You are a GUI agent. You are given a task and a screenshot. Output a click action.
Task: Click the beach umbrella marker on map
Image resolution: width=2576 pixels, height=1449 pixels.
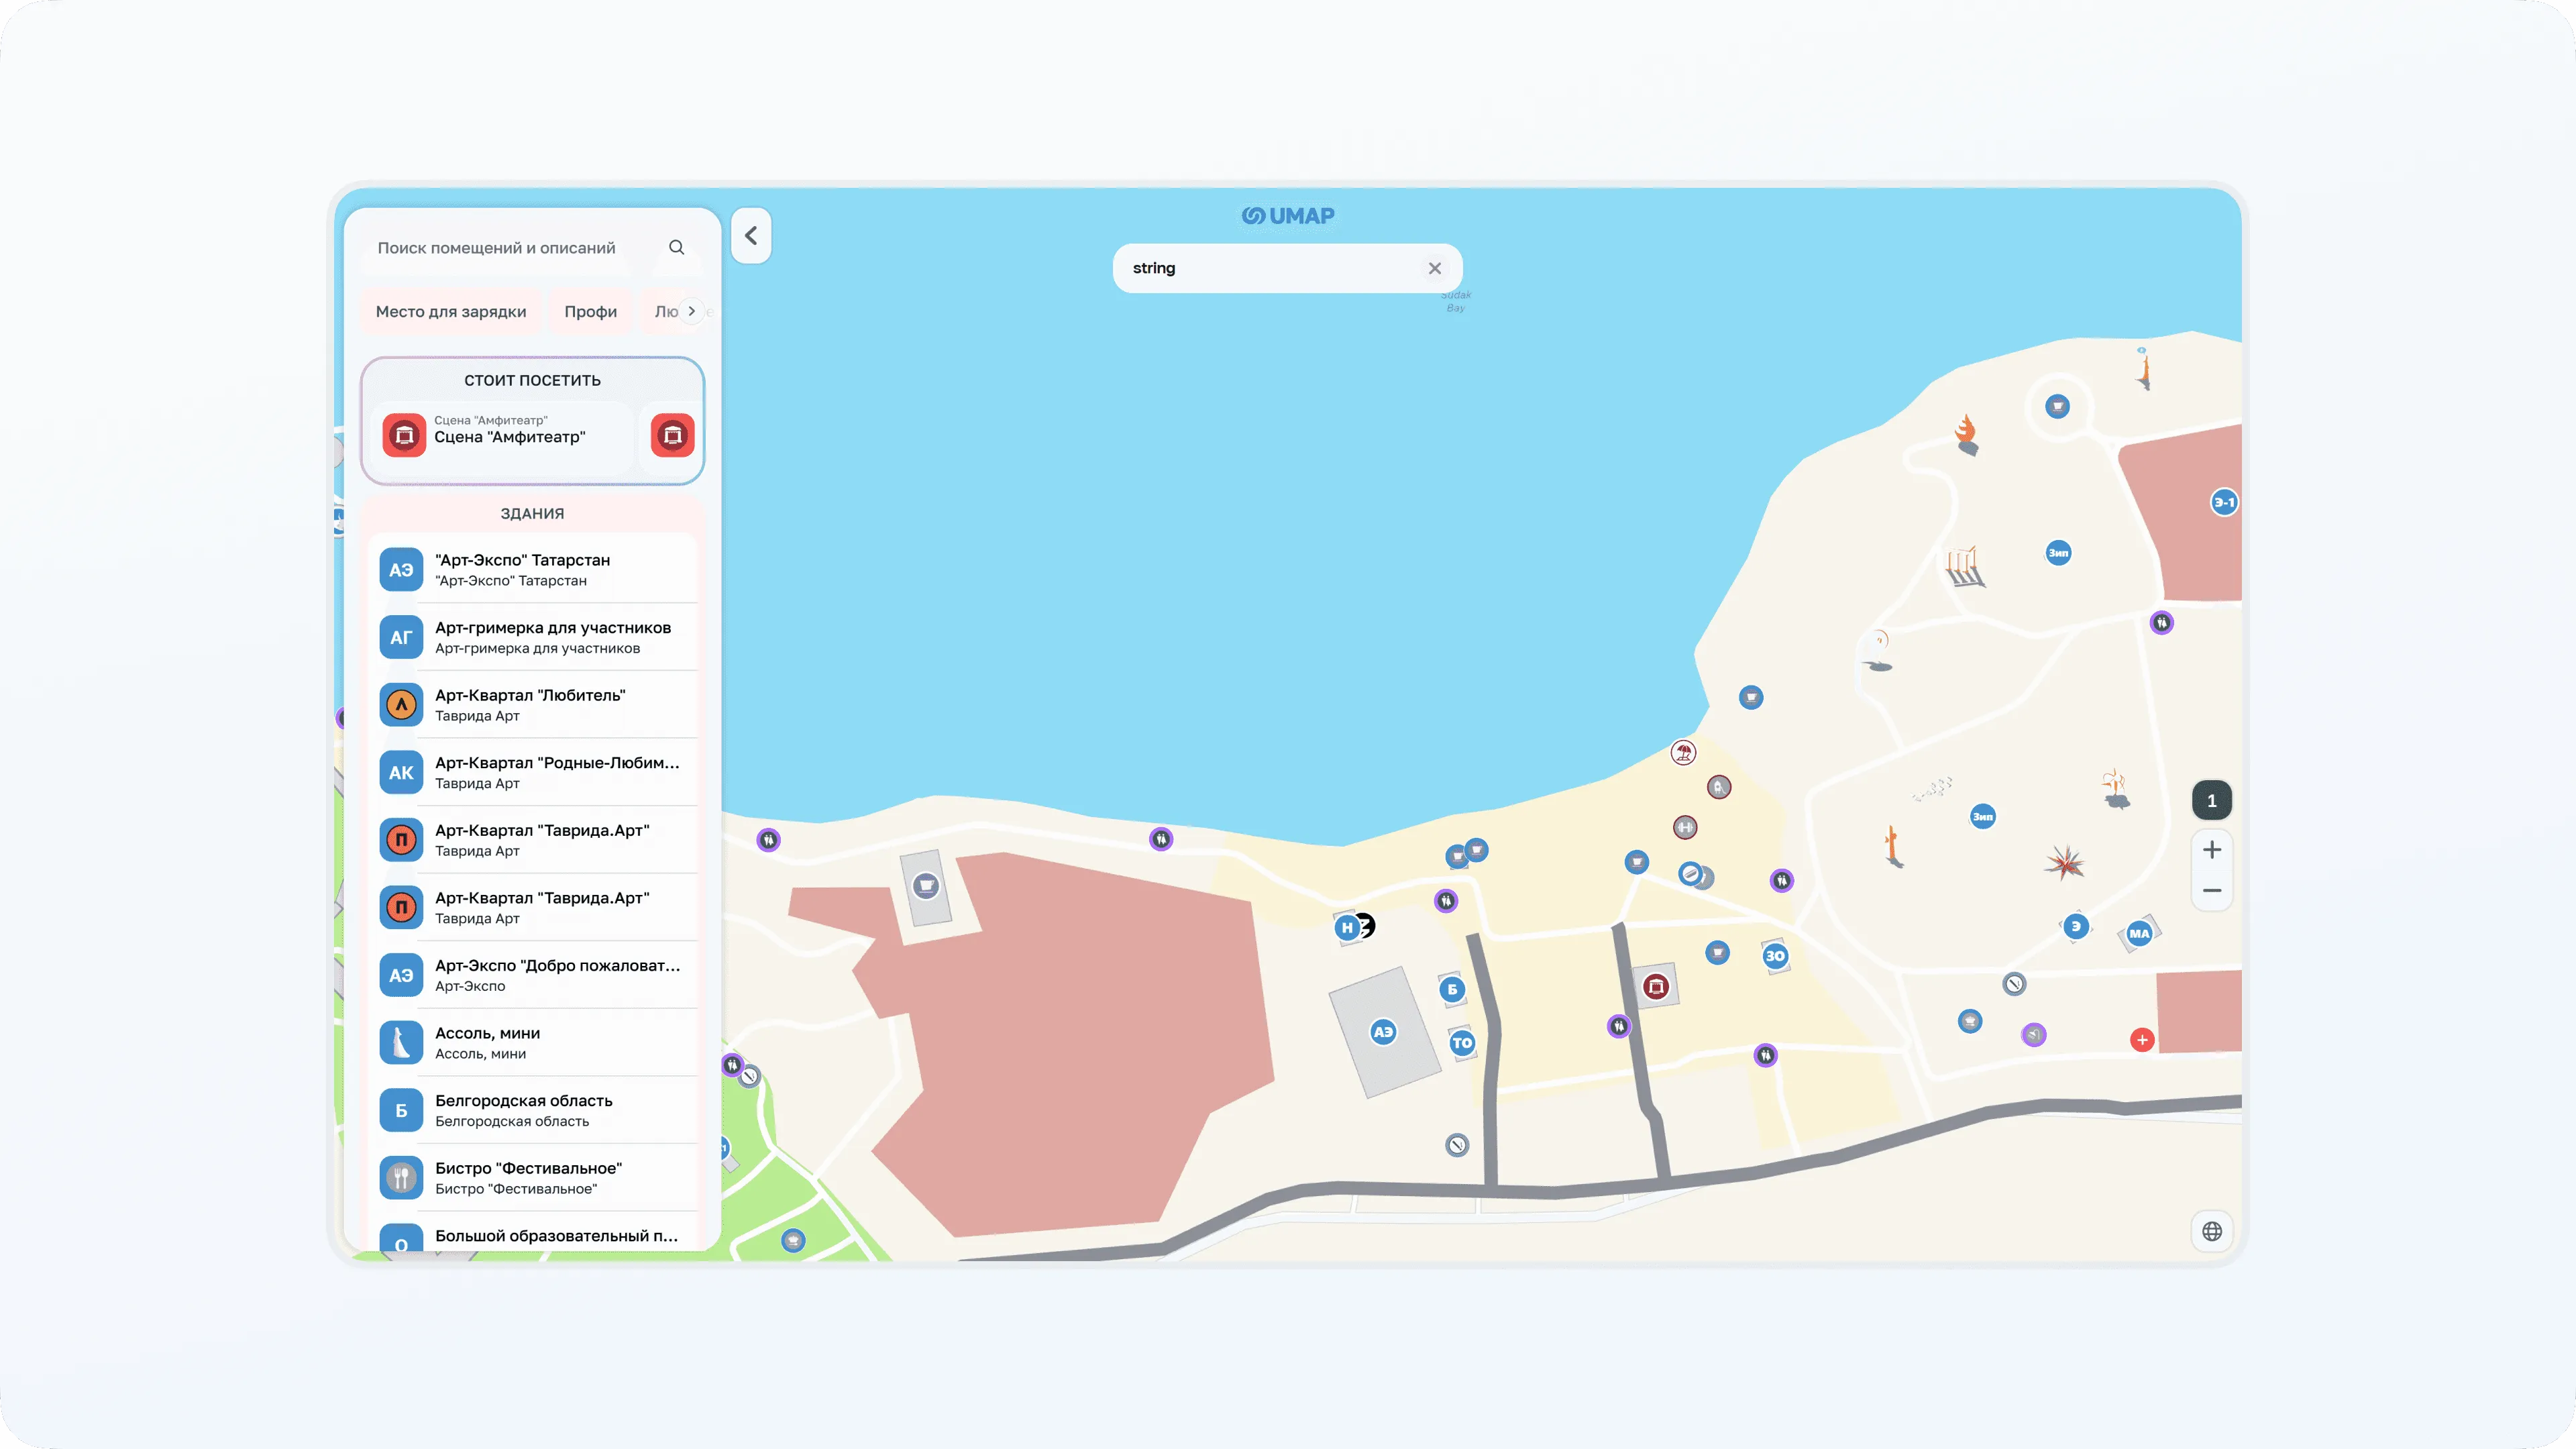[x=1683, y=752]
